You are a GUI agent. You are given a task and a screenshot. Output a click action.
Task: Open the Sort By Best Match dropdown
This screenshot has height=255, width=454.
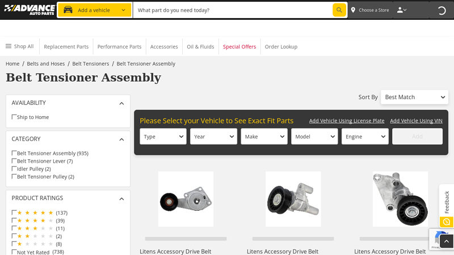click(414, 97)
